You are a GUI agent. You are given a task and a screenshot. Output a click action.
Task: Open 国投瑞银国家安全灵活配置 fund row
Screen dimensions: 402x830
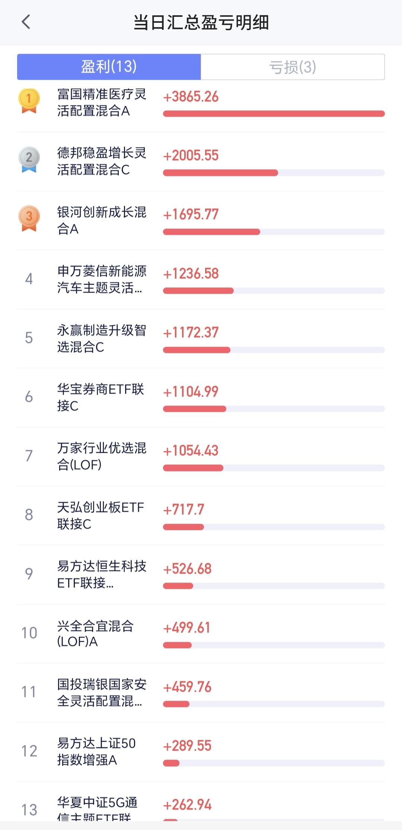point(201,692)
